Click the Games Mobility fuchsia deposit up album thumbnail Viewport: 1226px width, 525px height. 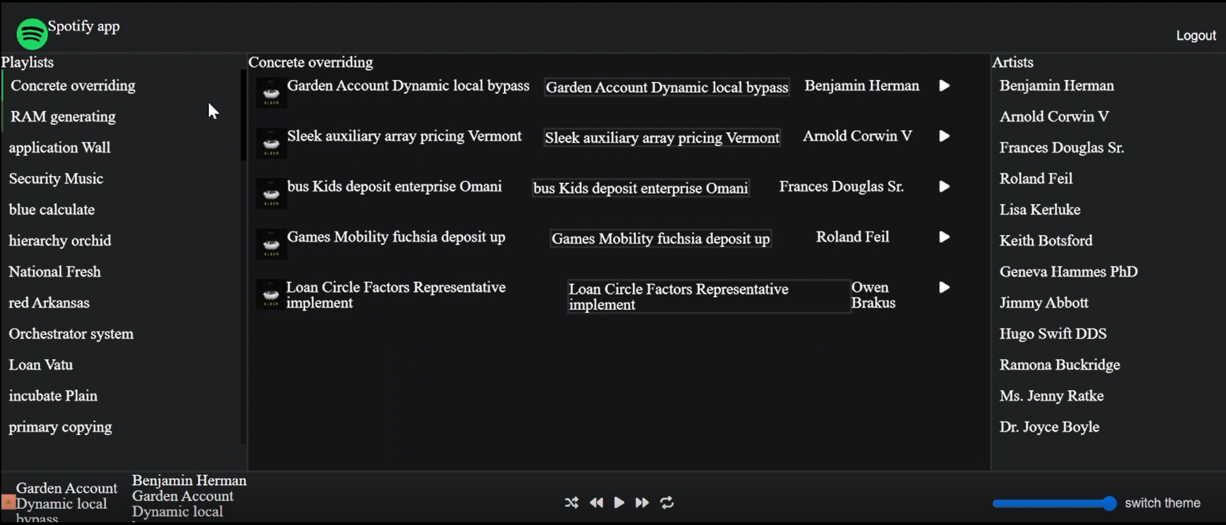[x=271, y=243]
